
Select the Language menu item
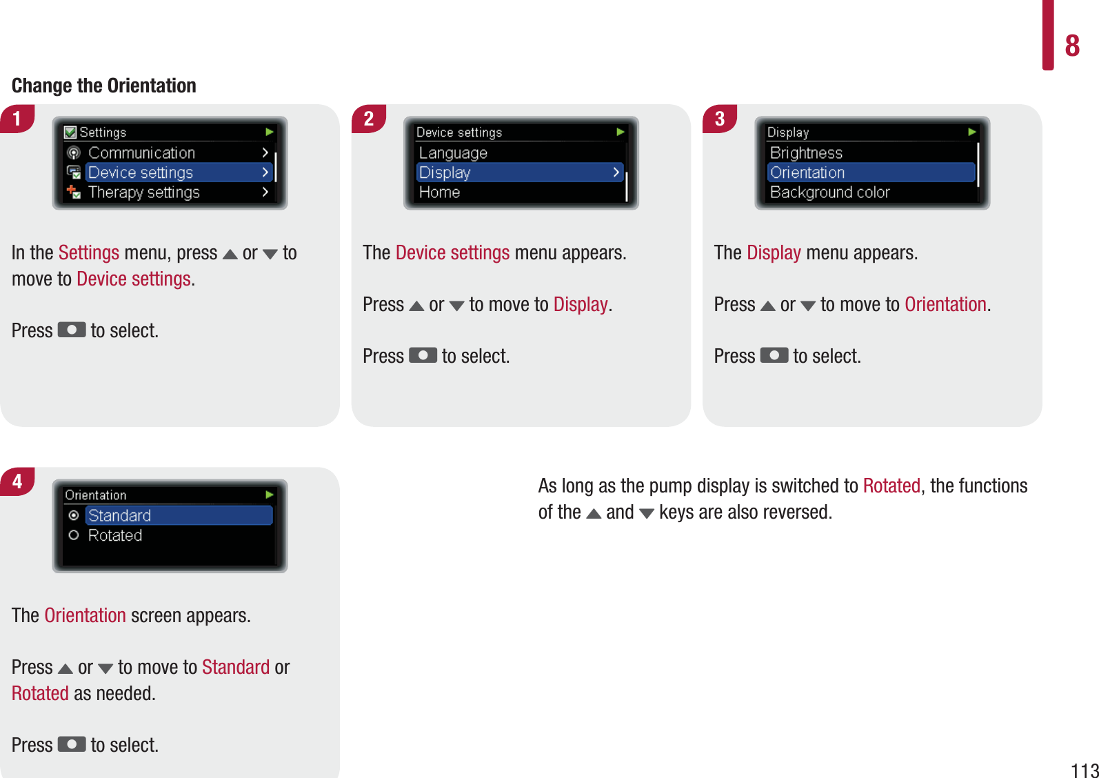(453, 152)
